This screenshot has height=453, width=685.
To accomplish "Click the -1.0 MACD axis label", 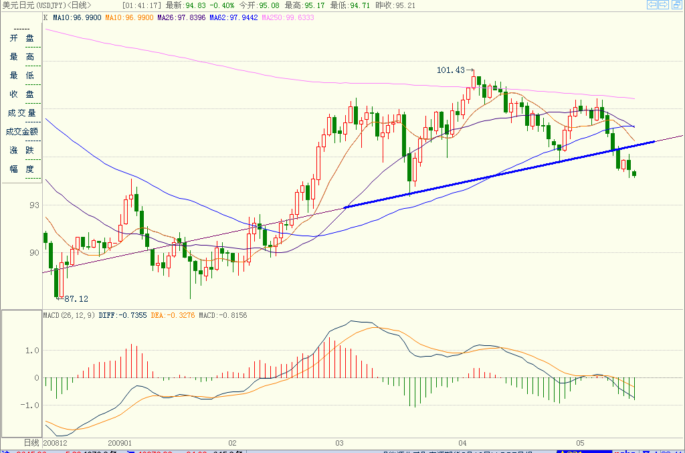I will [x=29, y=405].
